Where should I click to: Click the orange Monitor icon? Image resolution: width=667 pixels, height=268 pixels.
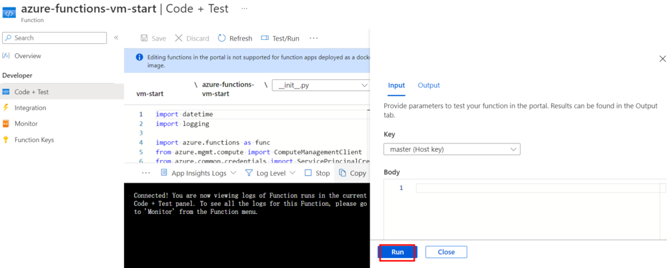pyautogui.click(x=6, y=124)
